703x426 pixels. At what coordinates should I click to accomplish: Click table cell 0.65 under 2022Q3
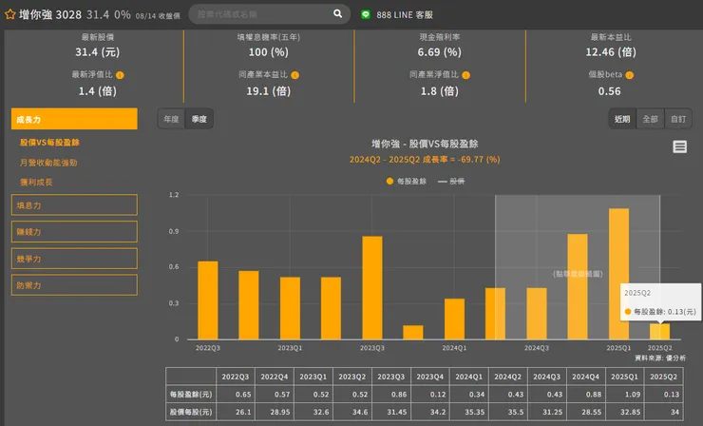click(x=236, y=394)
